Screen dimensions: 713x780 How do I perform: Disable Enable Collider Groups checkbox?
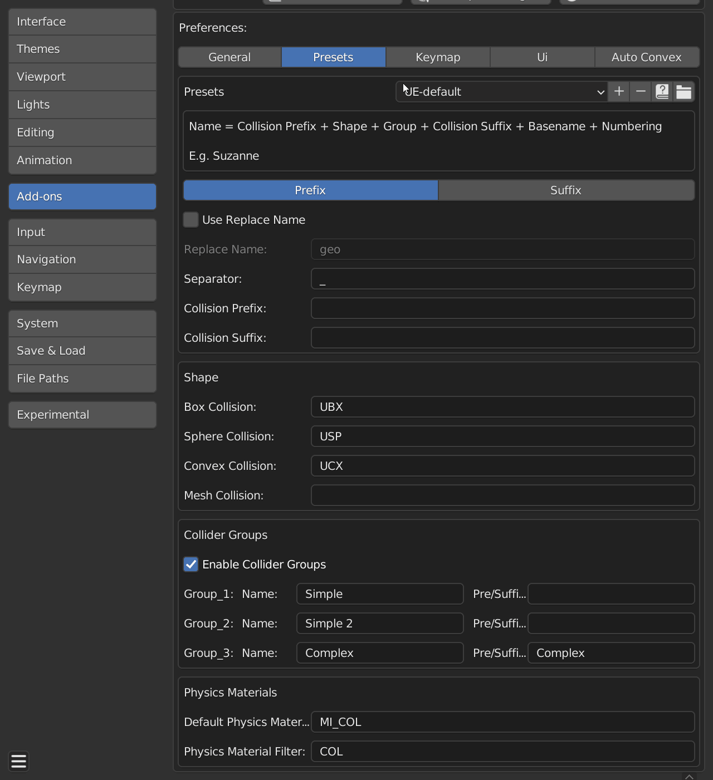pyautogui.click(x=191, y=565)
